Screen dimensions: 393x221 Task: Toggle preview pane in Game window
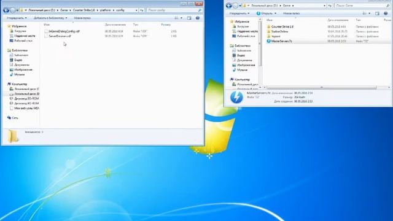377,14
